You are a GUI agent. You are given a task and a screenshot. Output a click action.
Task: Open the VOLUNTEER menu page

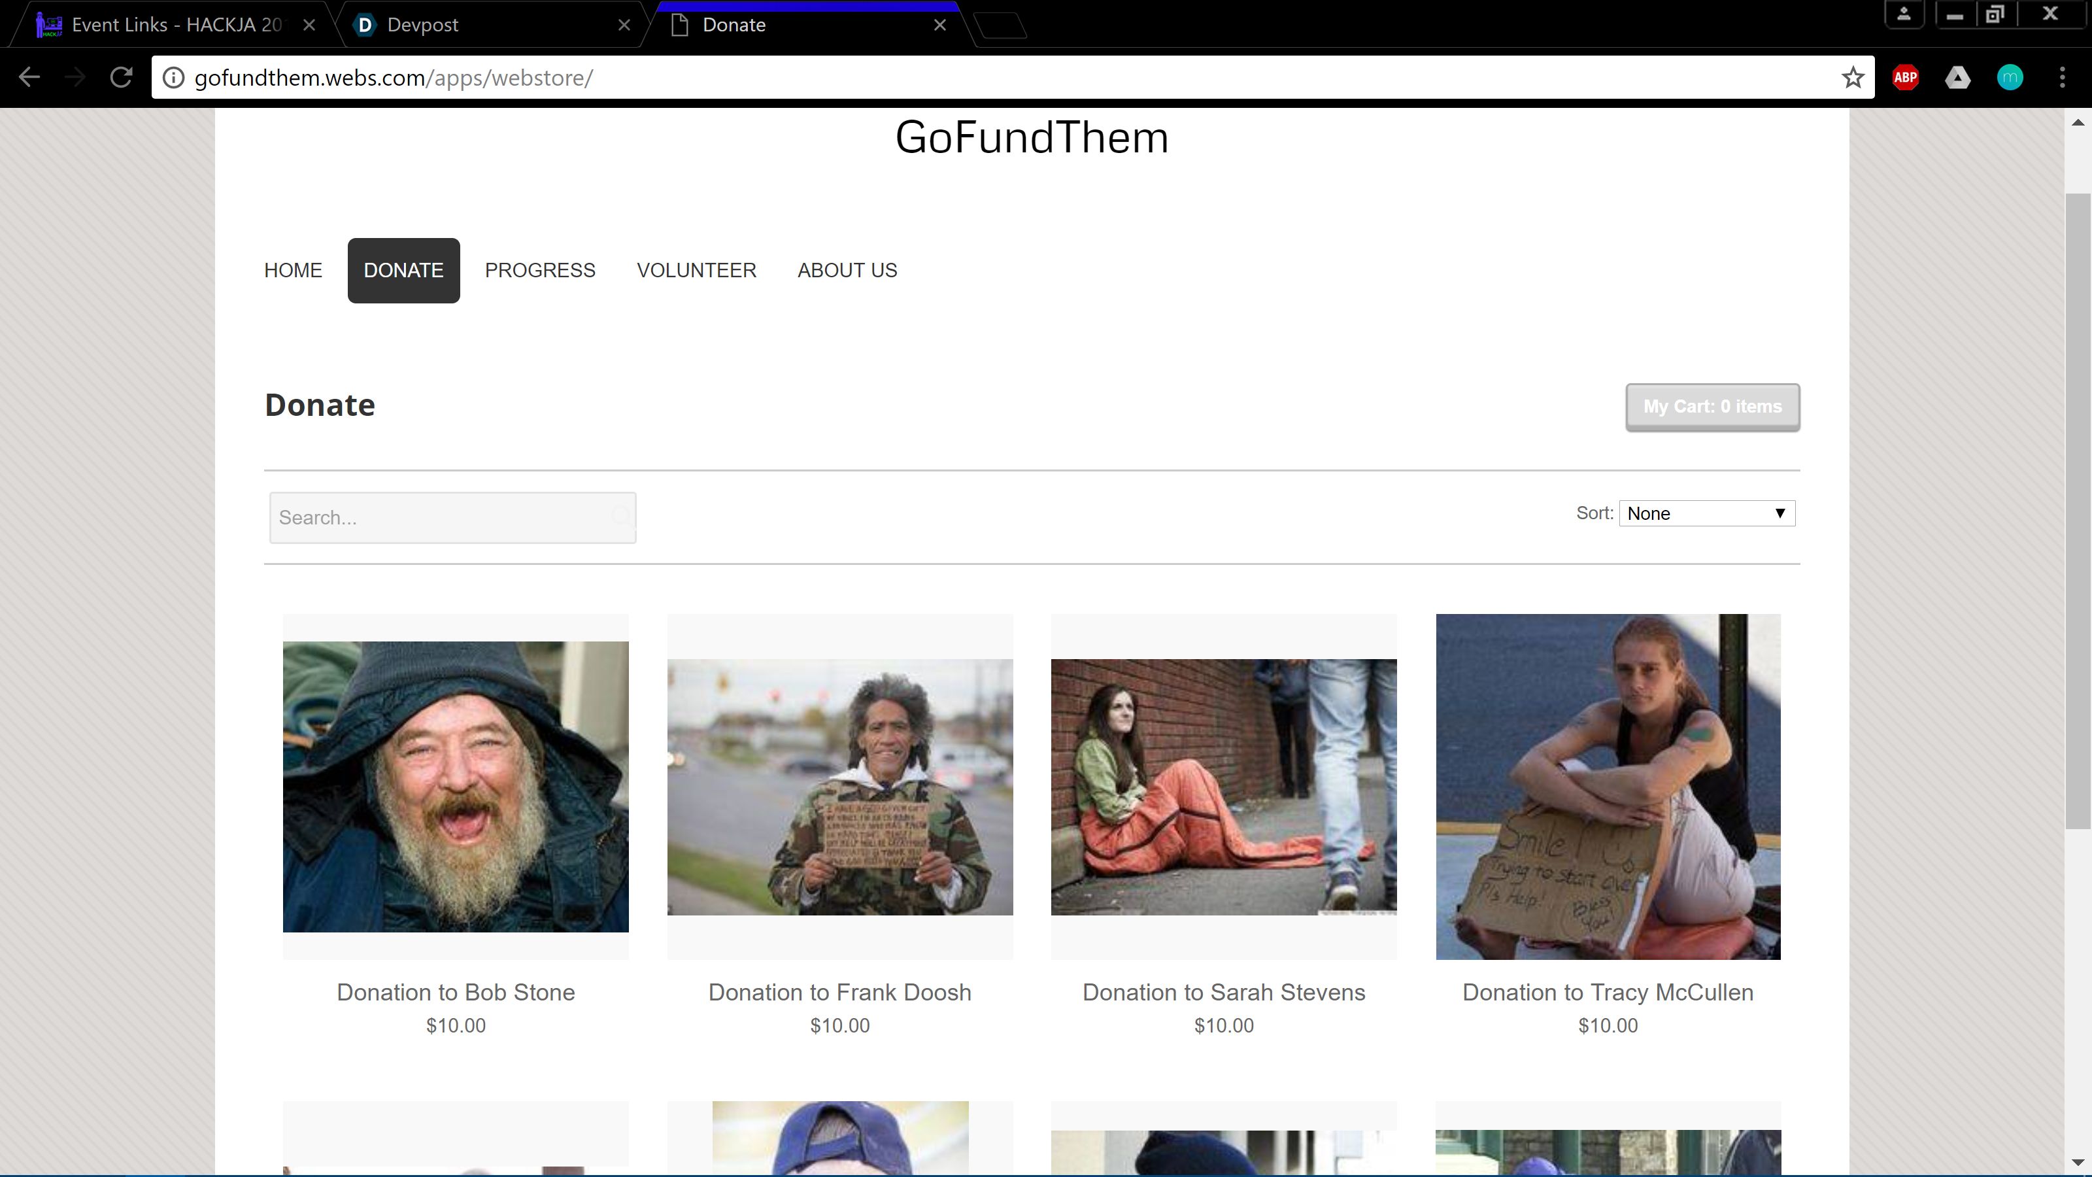[696, 271]
